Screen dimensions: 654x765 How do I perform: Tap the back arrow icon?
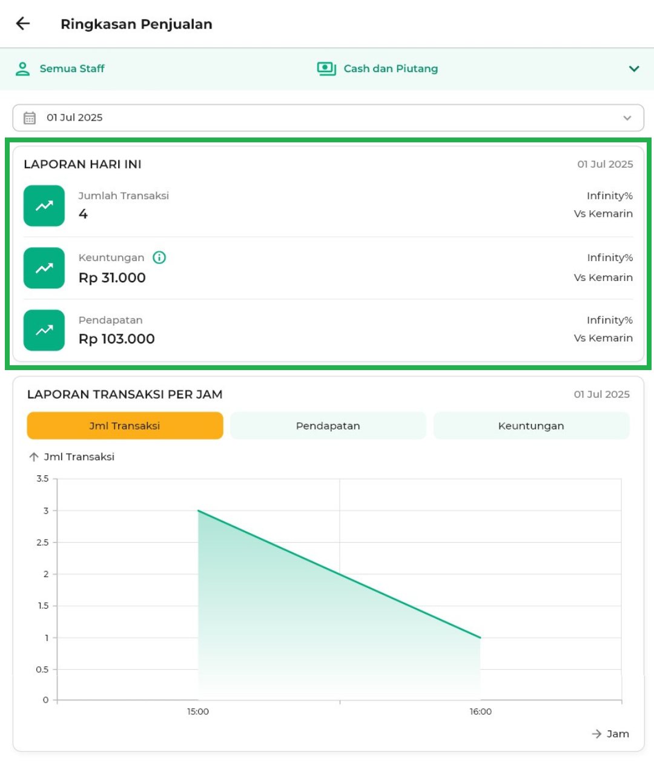tap(23, 24)
